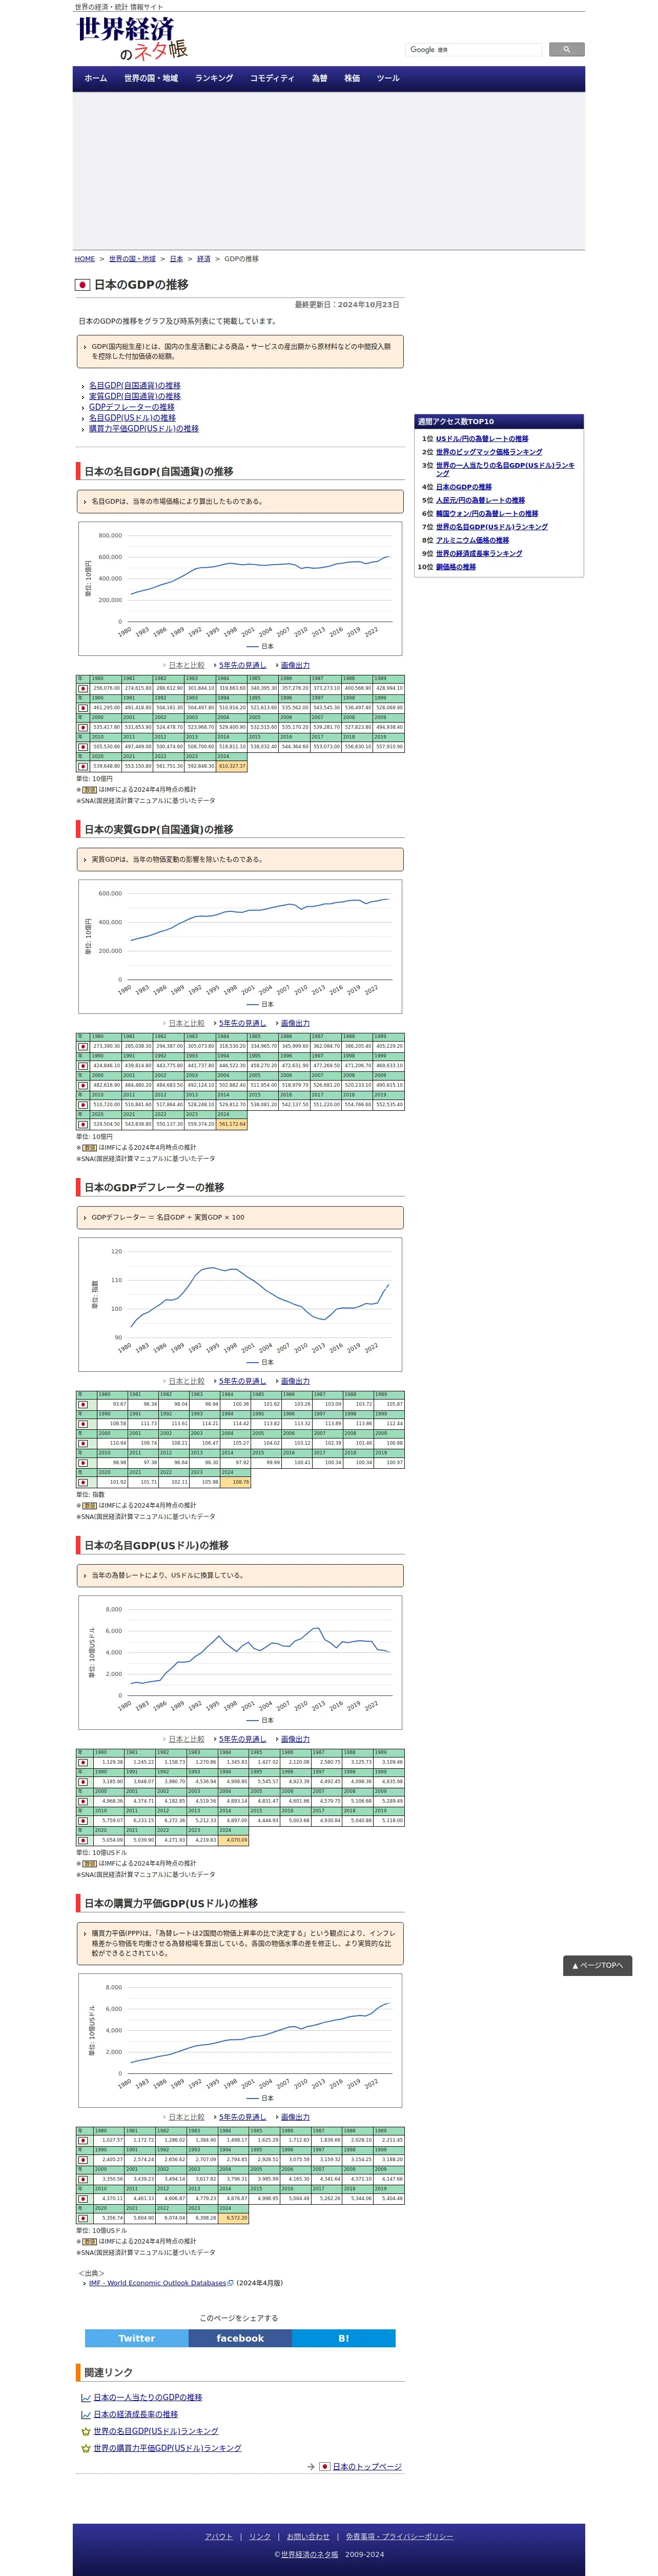Open 日本のGDPの推移 in the TOP10 list
The image size is (658, 2576).
coord(464,487)
